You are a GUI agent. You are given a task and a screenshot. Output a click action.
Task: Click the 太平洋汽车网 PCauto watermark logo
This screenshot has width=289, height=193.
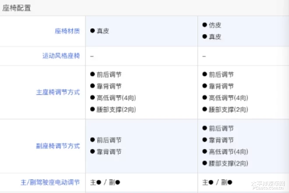coord(268,185)
